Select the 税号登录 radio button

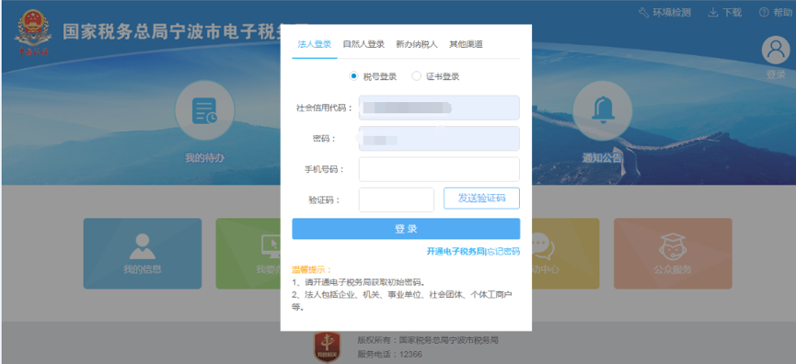click(x=354, y=76)
